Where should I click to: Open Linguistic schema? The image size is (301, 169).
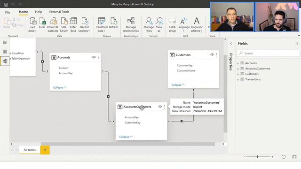coord(197,24)
